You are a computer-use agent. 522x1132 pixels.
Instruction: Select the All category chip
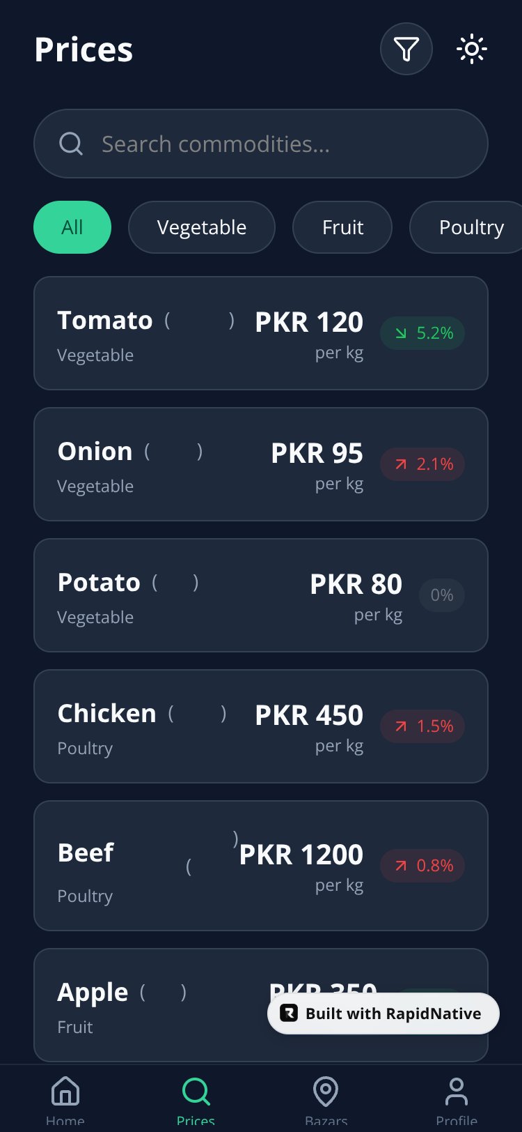[x=72, y=227]
